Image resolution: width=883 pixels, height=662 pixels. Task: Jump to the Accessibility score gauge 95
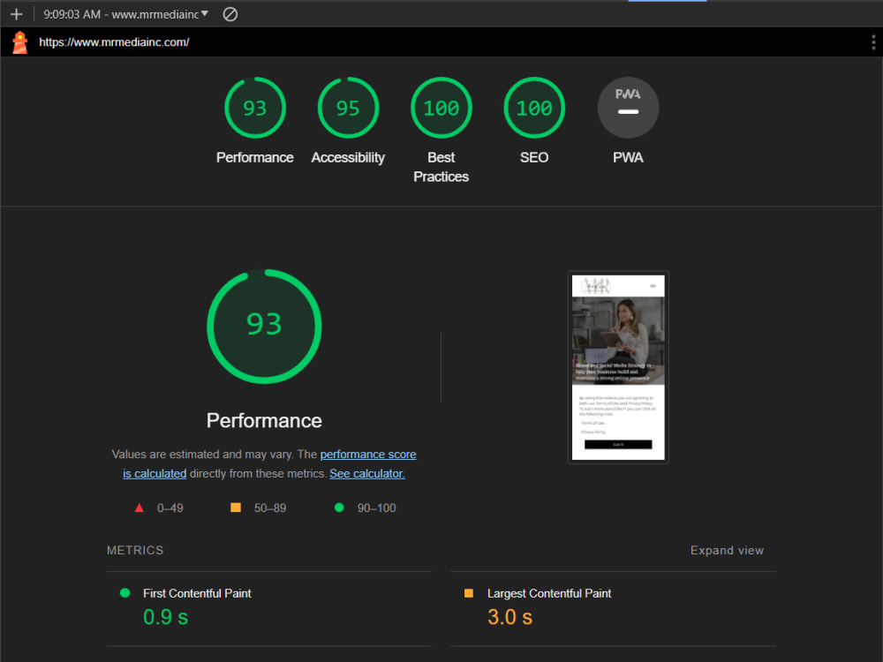tap(348, 108)
